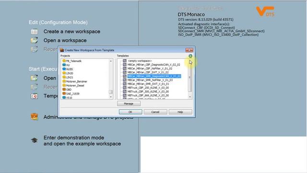Click the DTS version text
This screenshot has height=173, width=307.
[x=206, y=20]
